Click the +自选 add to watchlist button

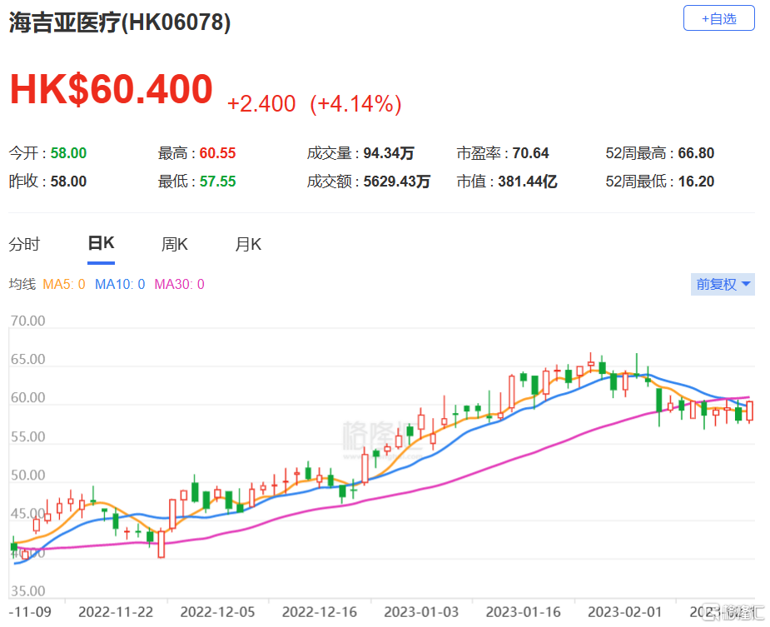point(718,18)
